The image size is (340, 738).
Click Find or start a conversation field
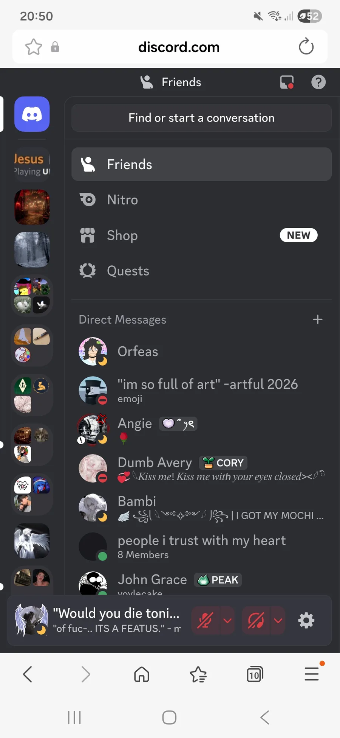201,118
